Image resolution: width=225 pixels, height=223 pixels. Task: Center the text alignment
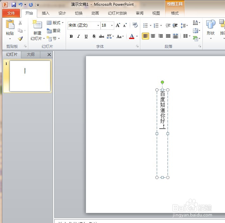(x=153, y=36)
